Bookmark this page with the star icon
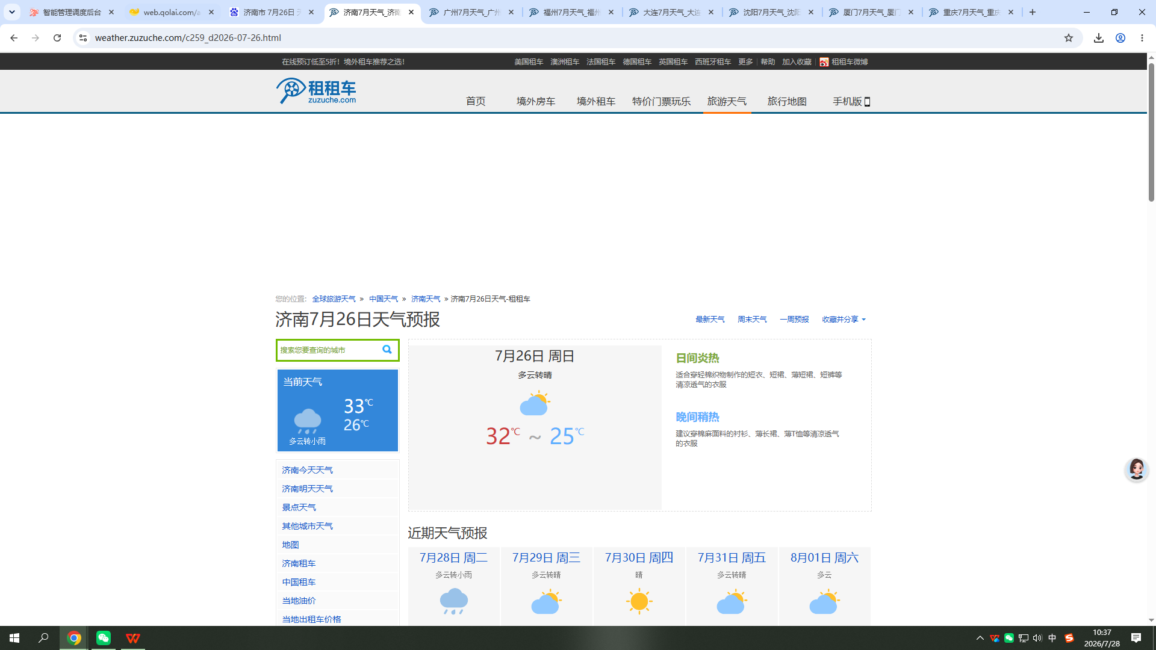 1069,38
